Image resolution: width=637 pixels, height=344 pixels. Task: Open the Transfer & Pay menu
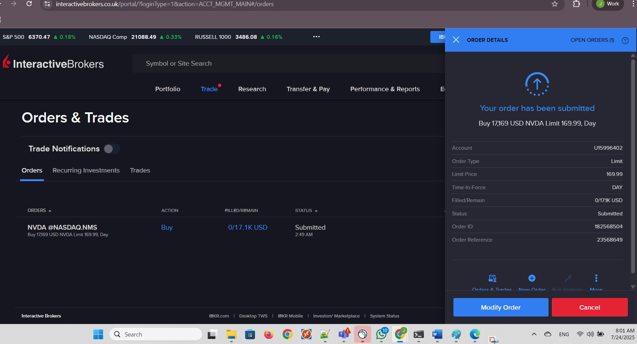tap(308, 89)
